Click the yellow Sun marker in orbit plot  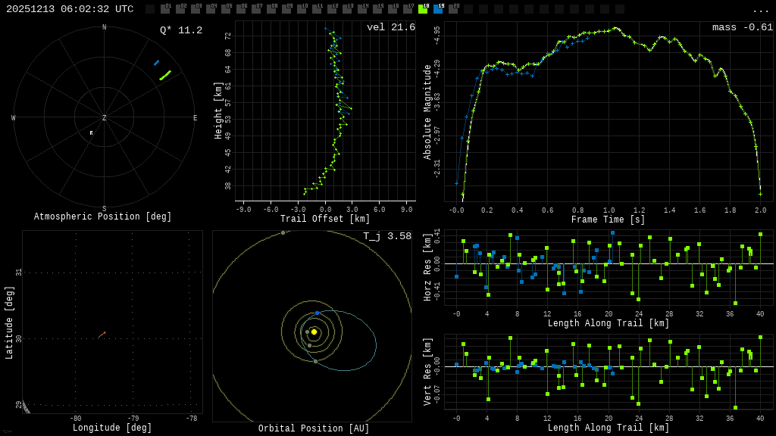point(314,332)
